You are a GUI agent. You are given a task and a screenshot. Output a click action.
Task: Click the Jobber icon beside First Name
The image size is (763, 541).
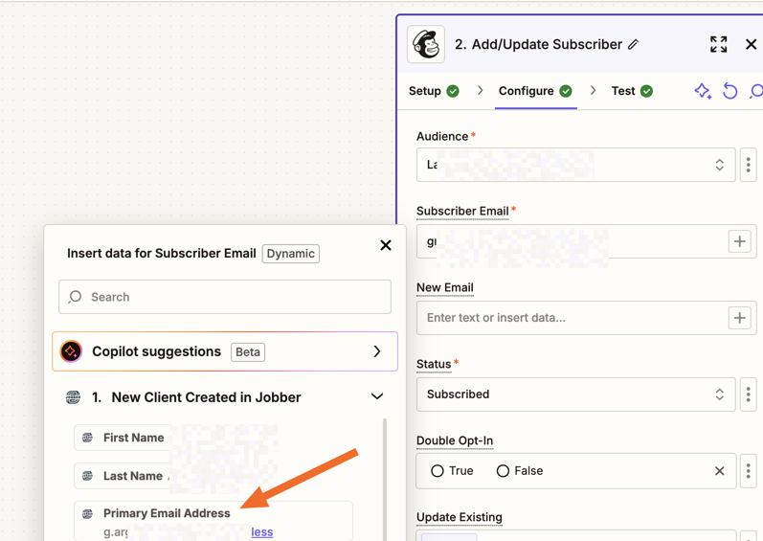coord(87,438)
